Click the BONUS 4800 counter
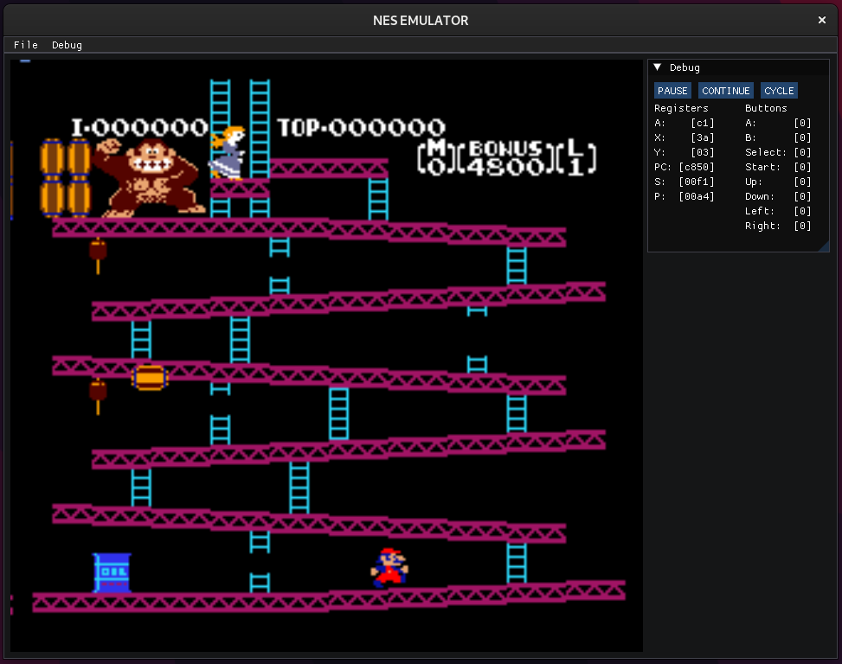 click(505, 158)
